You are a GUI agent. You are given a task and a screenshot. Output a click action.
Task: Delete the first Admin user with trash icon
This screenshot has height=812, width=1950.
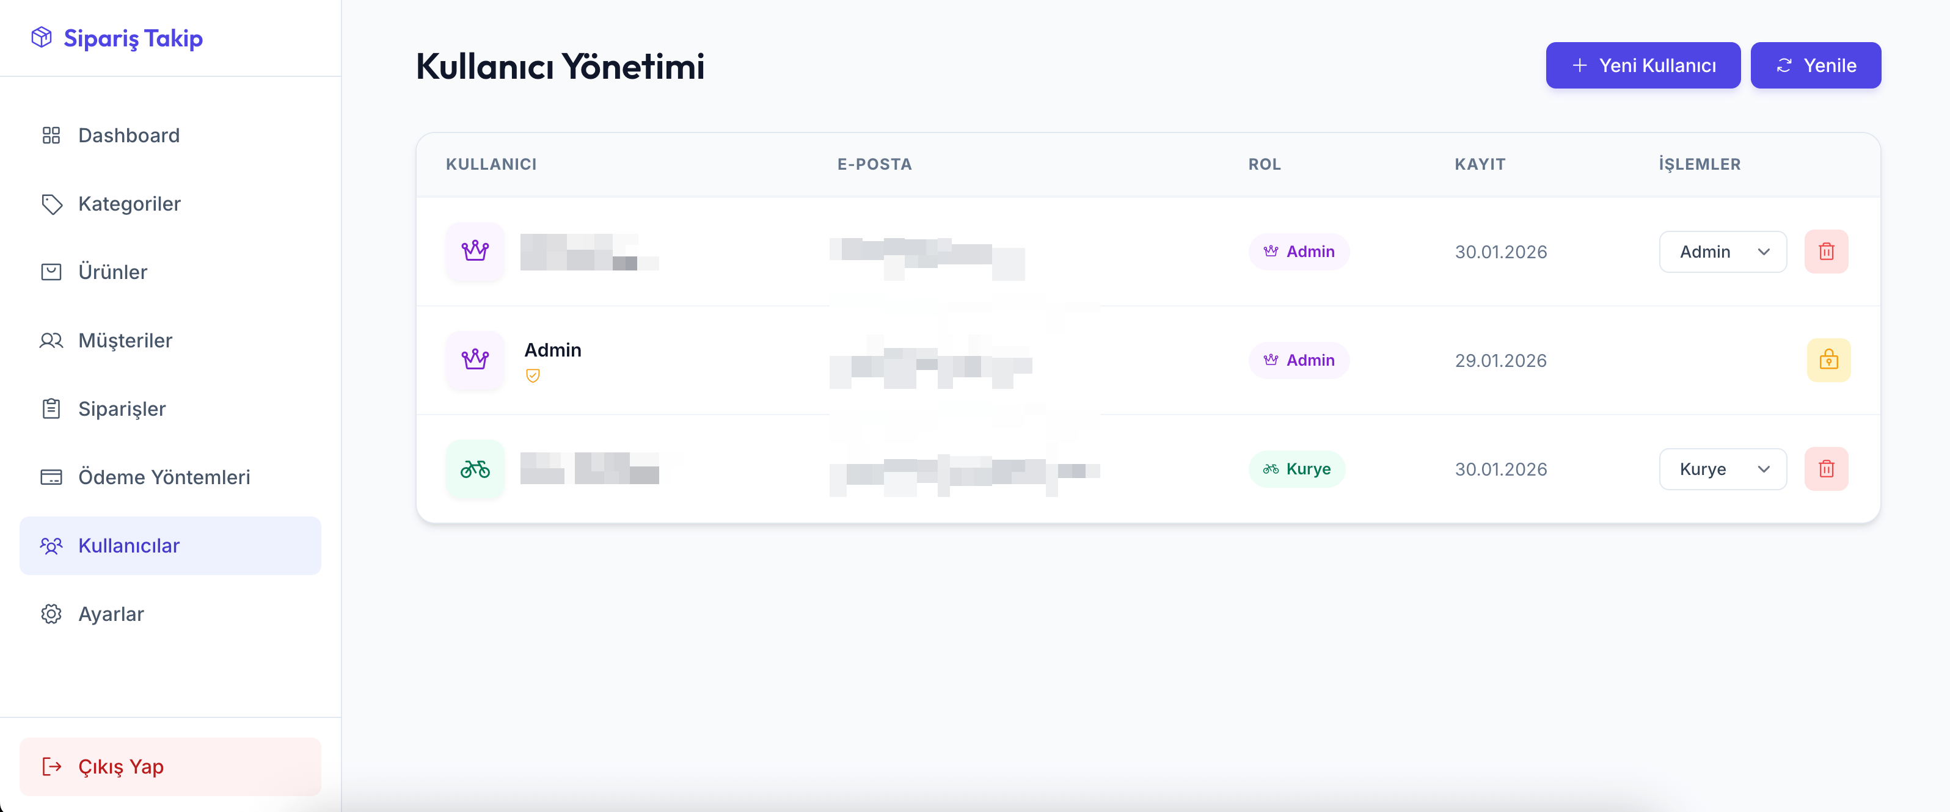(x=1826, y=252)
